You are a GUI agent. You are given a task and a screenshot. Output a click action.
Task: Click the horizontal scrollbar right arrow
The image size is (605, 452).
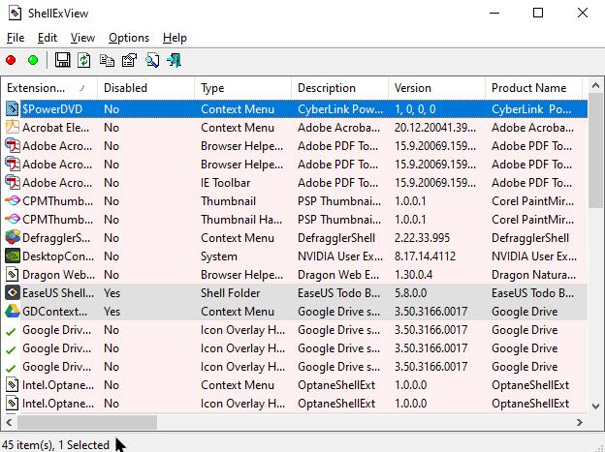580,422
